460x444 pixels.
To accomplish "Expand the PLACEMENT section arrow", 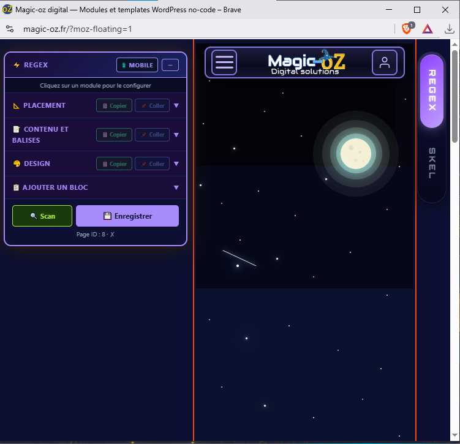I will (x=176, y=105).
